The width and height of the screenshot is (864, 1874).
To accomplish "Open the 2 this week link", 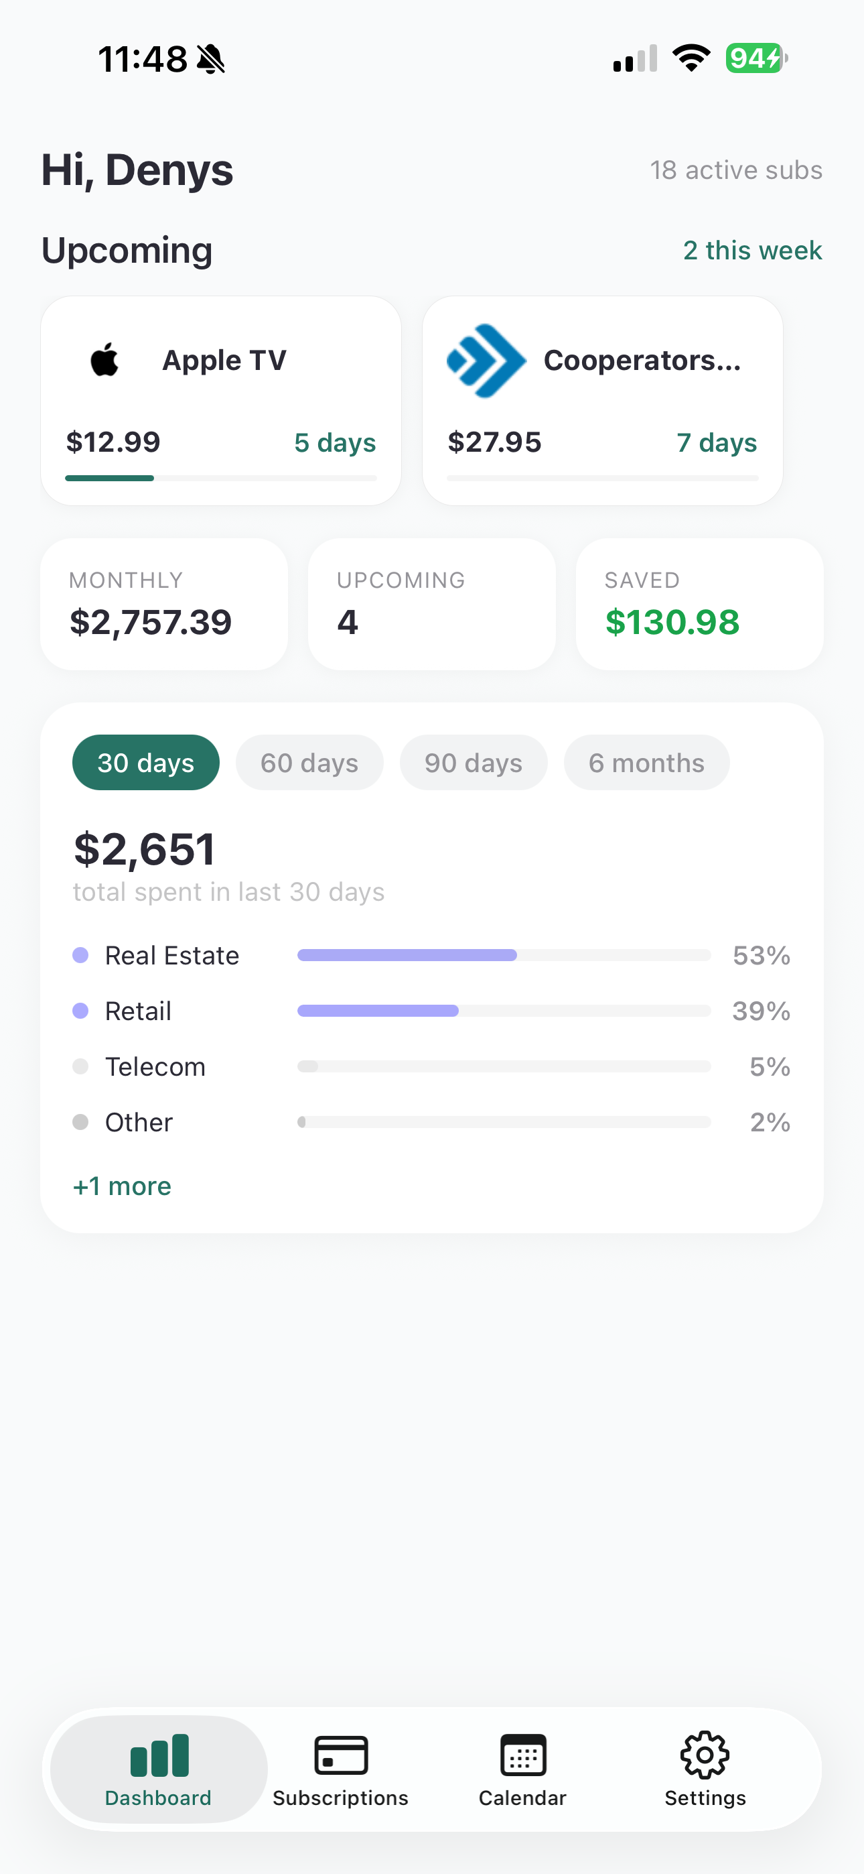I will click(753, 250).
